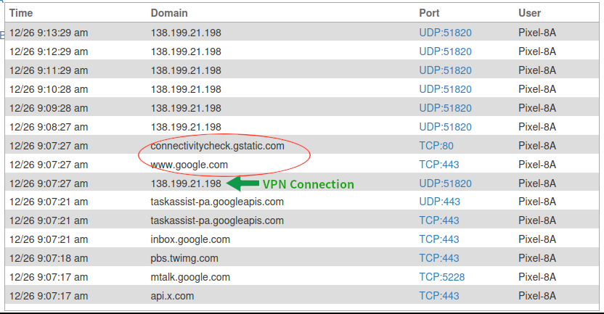Click TCP:443 link in api.x.com row
The image size is (604, 314).
click(x=439, y=296)
